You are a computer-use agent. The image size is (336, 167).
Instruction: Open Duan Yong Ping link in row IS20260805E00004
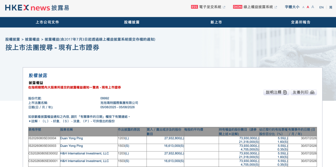click(71, 138)
